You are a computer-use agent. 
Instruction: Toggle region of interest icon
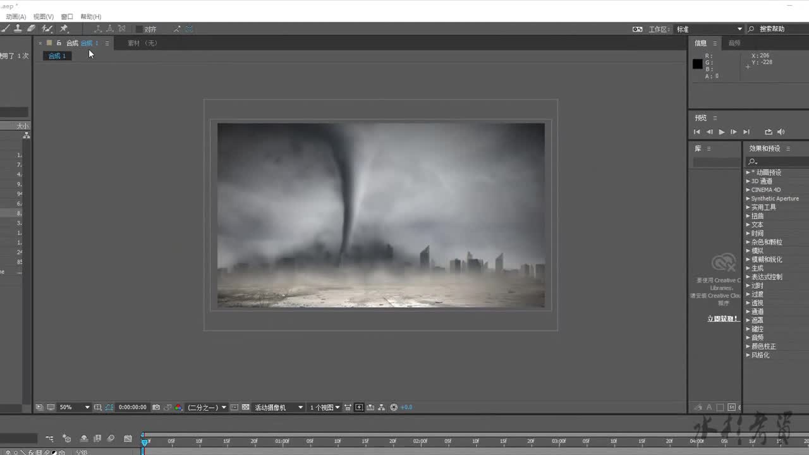[234, 408]
